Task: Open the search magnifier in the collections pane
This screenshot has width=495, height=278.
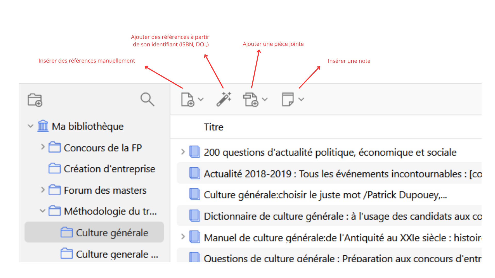Action: (x=147, y=99)
